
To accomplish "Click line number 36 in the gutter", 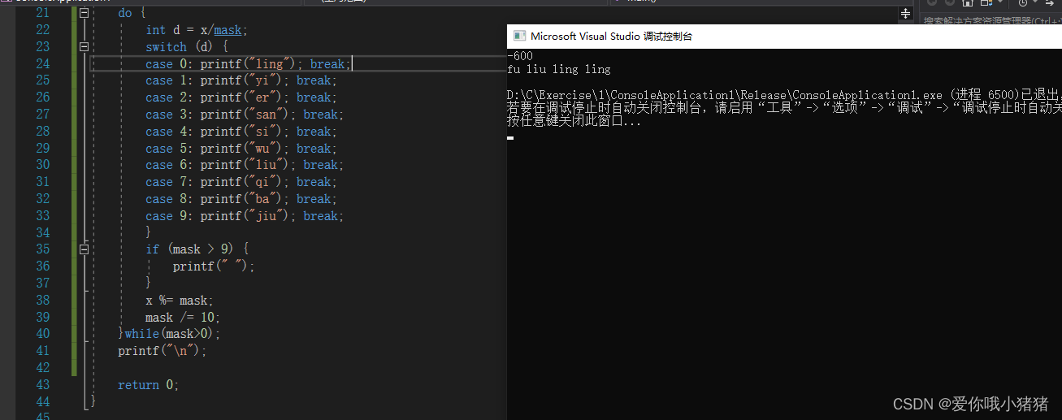I will [x=42, y=266].
